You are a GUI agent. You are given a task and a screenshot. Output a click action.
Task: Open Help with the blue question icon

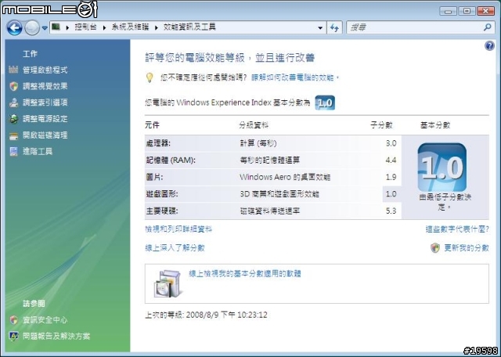(x=489, y=46)
